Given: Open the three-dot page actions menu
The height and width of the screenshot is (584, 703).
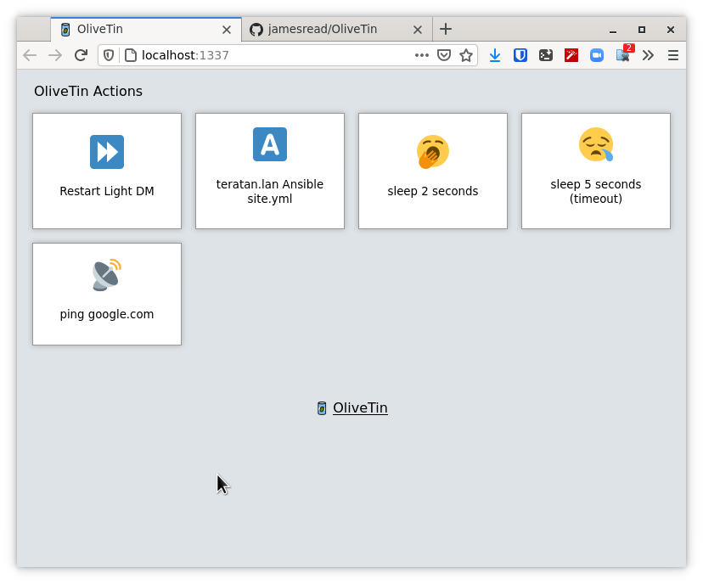Looking at the screenshot, I should coord(421,55).
